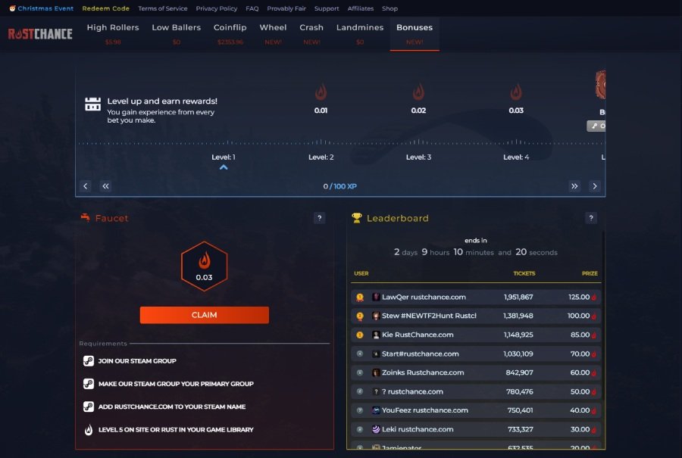Open the Support page

tap(327, 8)
